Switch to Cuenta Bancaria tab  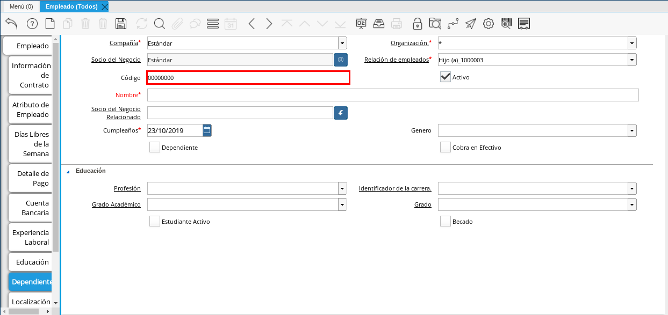pyautogui.click(x=31, y=208)
